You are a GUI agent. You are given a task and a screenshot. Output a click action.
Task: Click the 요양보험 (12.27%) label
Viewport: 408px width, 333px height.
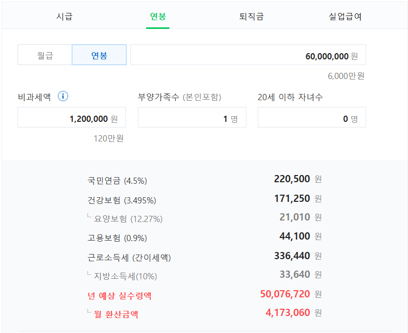point(128,219)
